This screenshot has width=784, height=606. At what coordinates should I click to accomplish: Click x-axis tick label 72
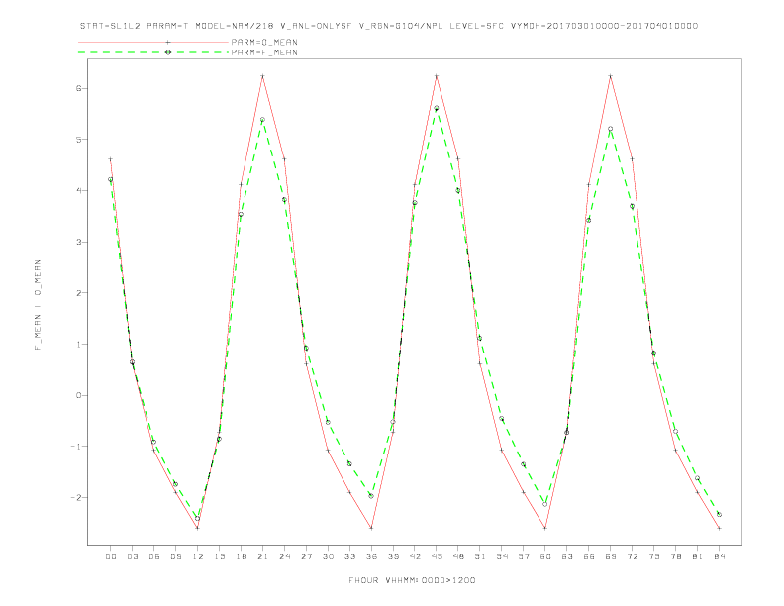(633, 556)
